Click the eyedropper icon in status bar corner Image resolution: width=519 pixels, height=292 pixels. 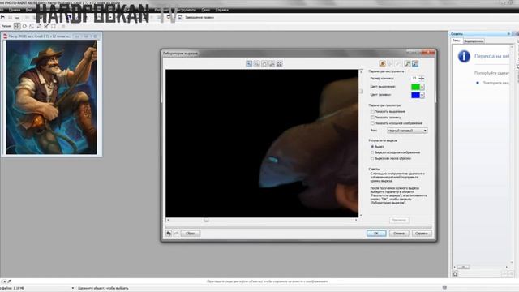click(x=9, y=281)
